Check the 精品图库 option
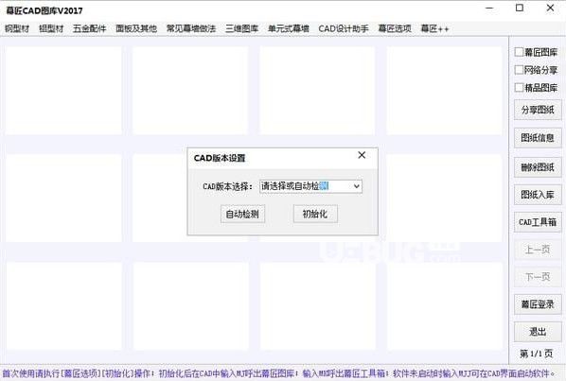Viewport: 566px width, 381px height. point(519,87)
